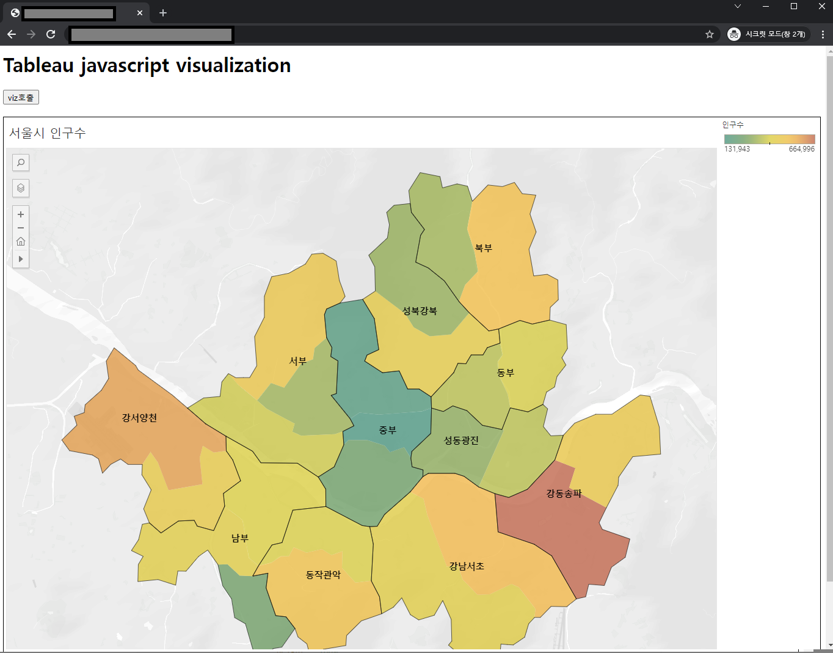Click the page vertical scrollbar
Image resolution: width=833 pixels, height=653 pixels.
829,318
